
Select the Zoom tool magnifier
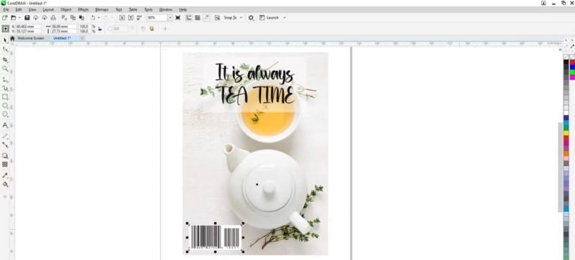[x=5, y=69]
